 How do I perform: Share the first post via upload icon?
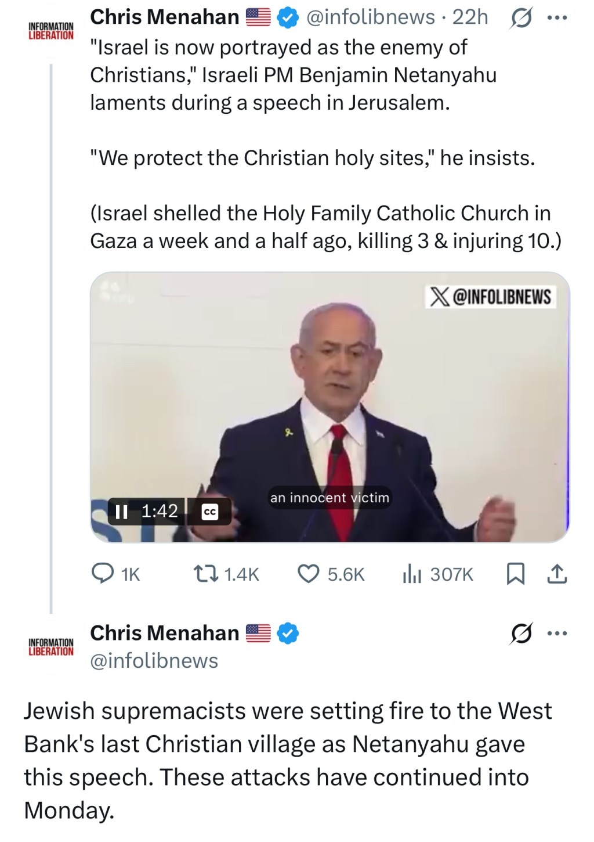pyautogui.click(x=557, y=574)
